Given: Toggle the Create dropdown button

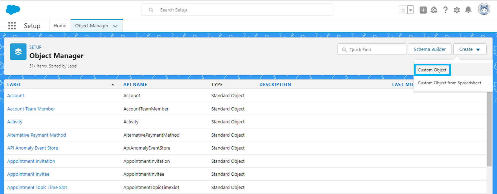Looking at the screenshot, I should (x=470, y=49).
